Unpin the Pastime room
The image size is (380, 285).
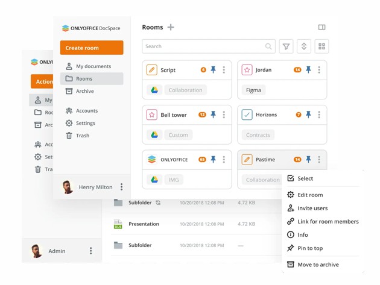(x=308, y=159)
